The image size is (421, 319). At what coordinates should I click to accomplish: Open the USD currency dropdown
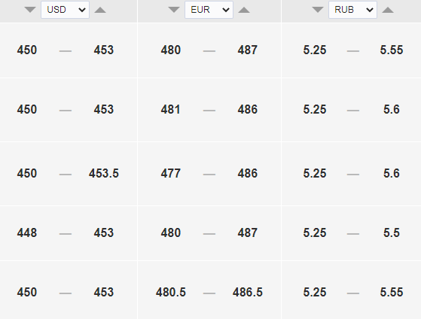65,10
